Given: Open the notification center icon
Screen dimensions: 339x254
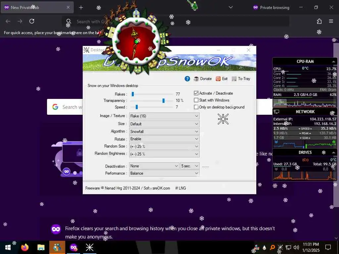Looking at the screenshot, I should [328, 247].
